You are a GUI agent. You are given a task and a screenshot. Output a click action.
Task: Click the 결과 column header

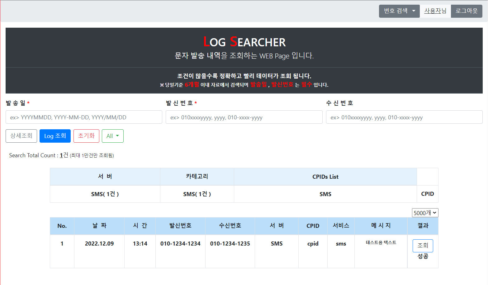[423, 226]
